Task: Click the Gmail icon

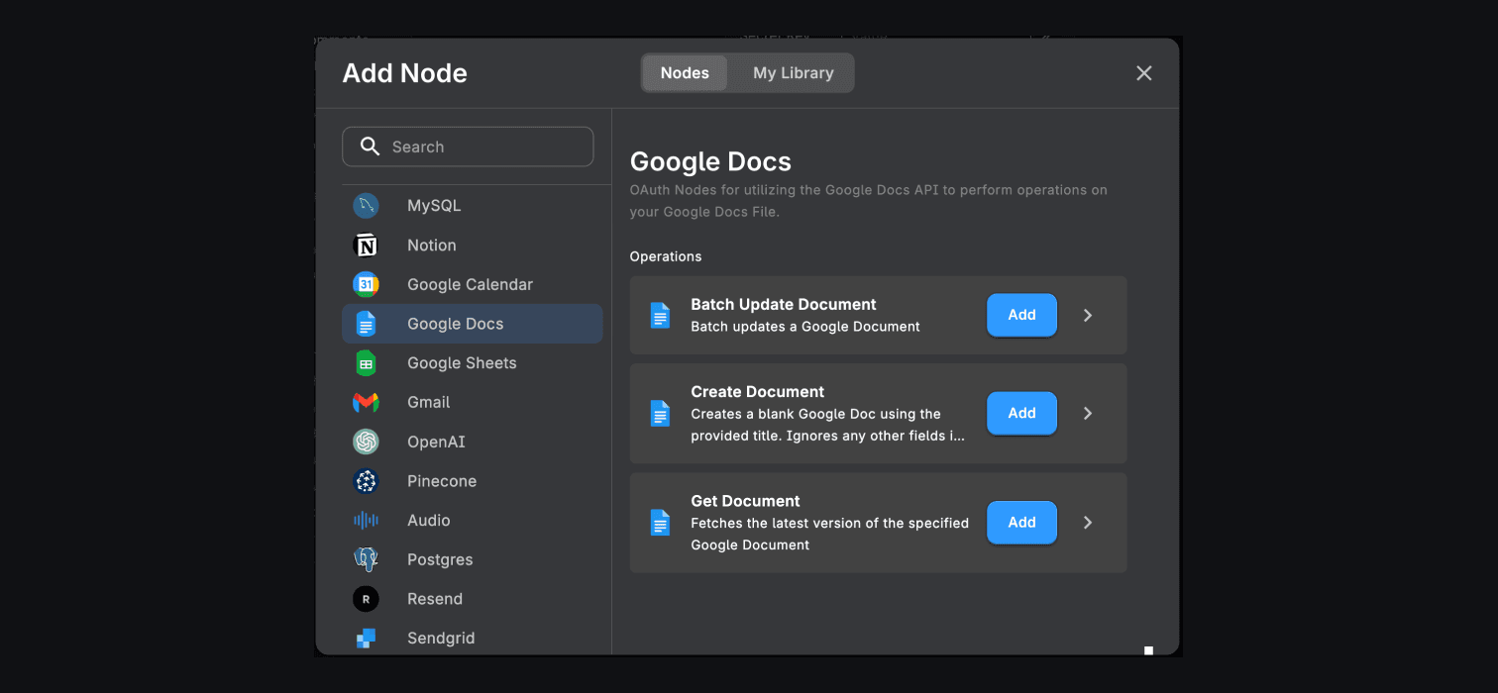Action: (366, 402)
